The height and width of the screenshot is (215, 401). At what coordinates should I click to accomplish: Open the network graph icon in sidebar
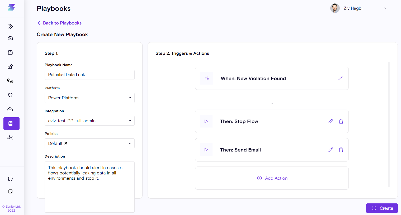click(x=10, y=138)
